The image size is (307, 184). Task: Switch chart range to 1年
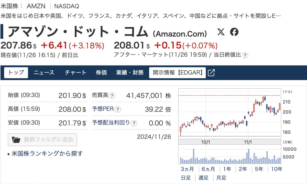click(x=227, y=169)
